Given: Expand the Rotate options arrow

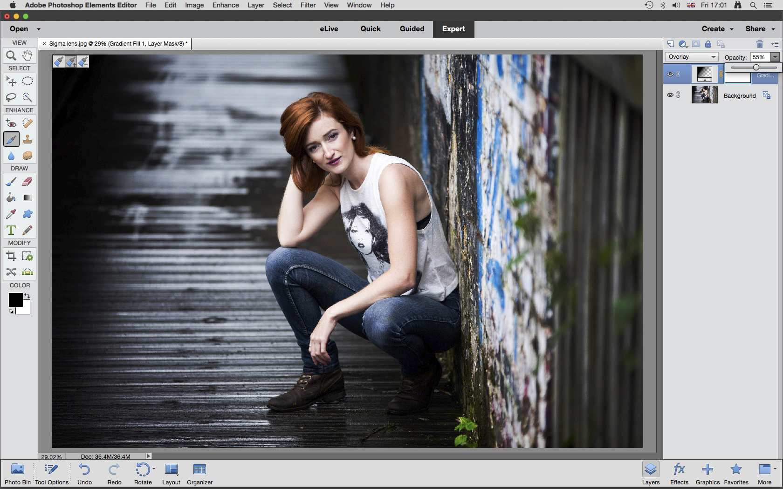Looking at the screenshot, I should point(154,469).
